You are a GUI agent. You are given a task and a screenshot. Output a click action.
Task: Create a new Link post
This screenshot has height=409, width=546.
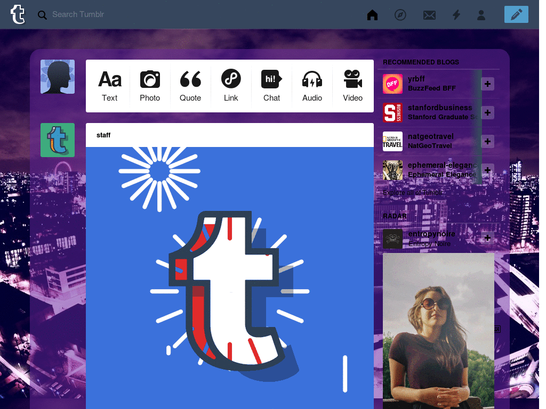tap(231, 86)
